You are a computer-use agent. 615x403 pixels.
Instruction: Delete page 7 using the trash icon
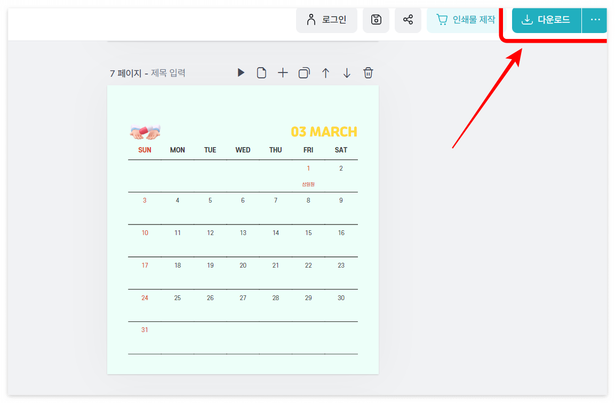pyautogui.click(x=368, y=72)
